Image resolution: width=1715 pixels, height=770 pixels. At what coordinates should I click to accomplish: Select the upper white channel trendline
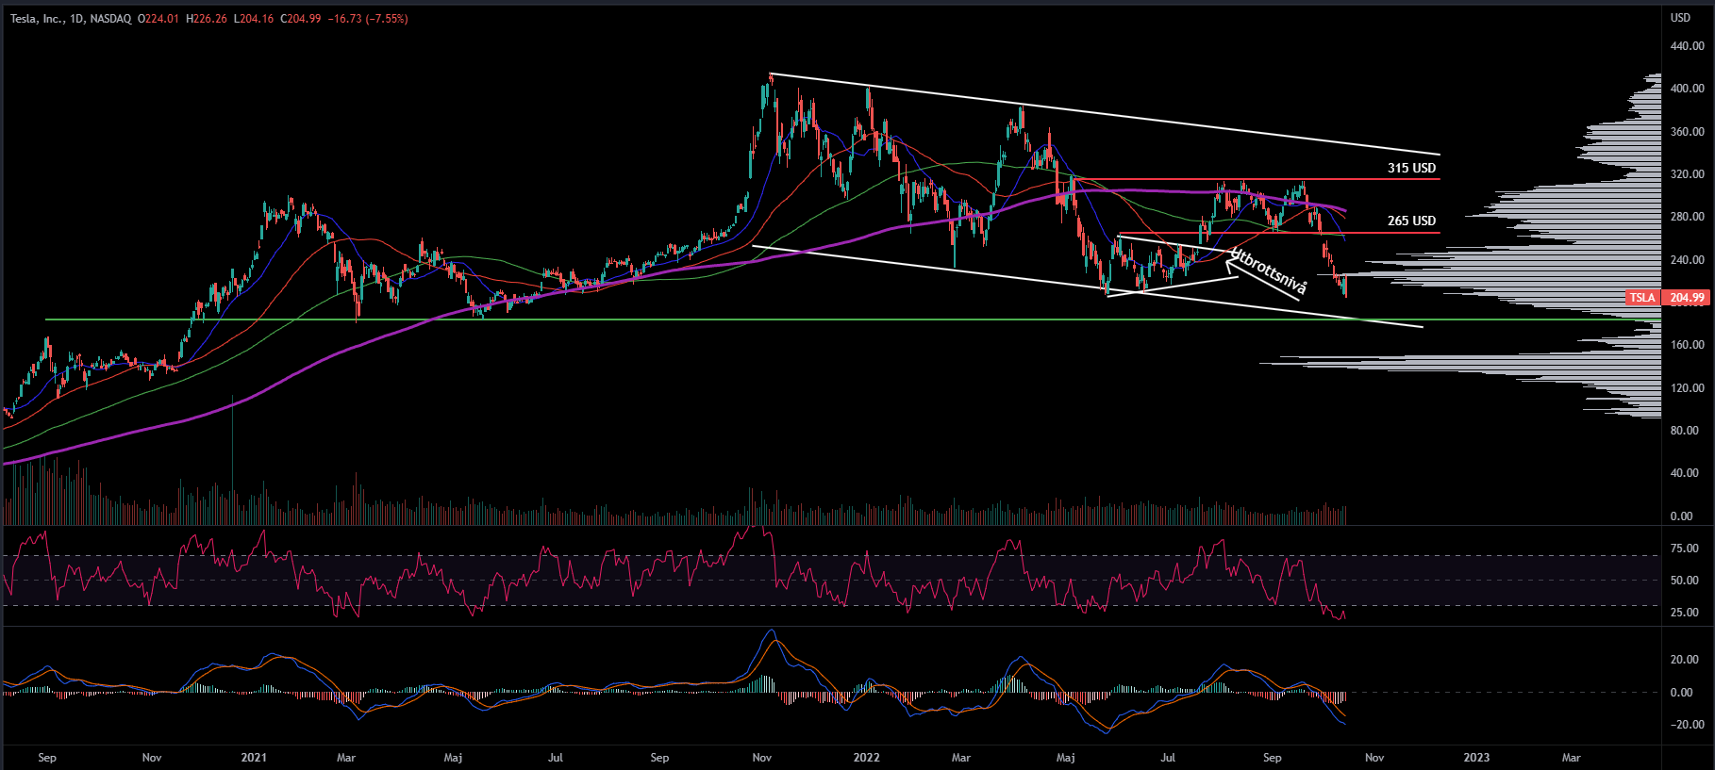coord(1104,114)
